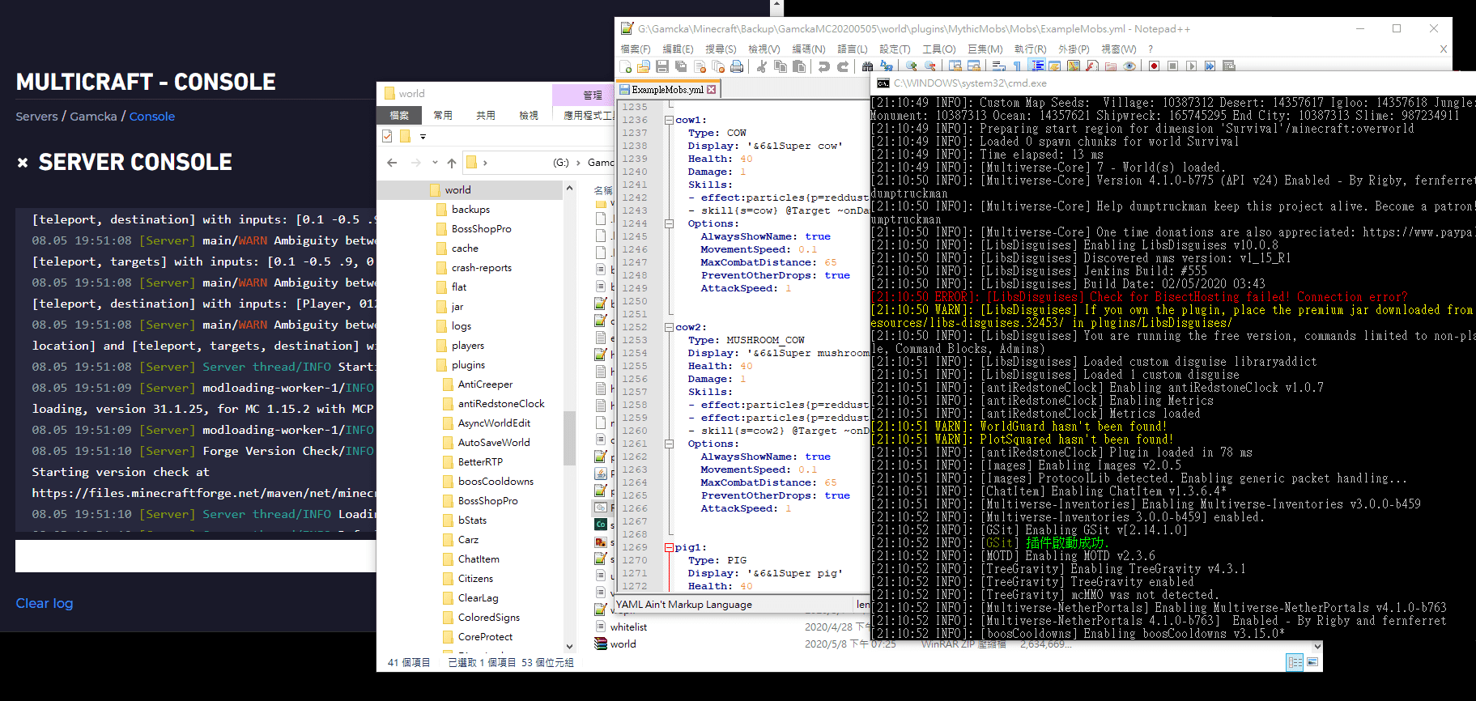Collapse the cow1 fold block in editor margin
1476x701 pixels.
pos(670,120)
